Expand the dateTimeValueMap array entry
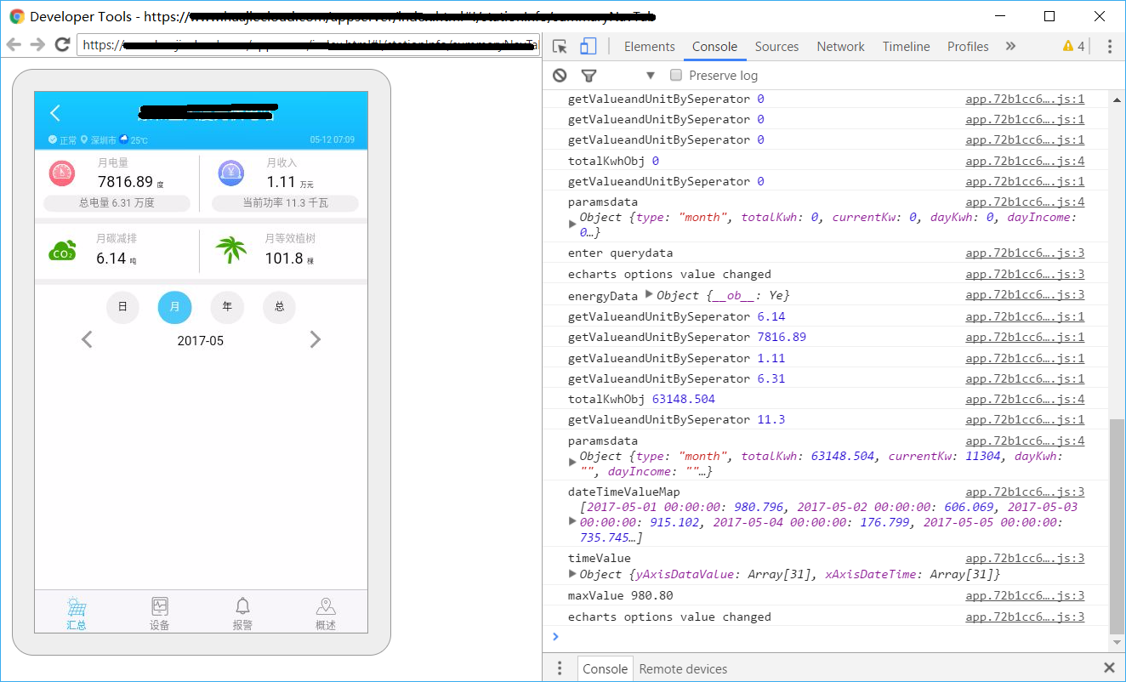Viewport: 1126px width, 682px height. [x=572, y=522]
